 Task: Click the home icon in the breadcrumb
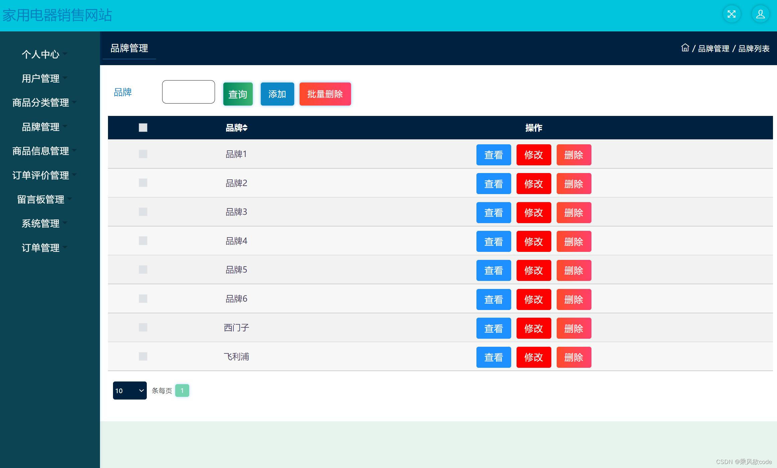coord(685,48)
